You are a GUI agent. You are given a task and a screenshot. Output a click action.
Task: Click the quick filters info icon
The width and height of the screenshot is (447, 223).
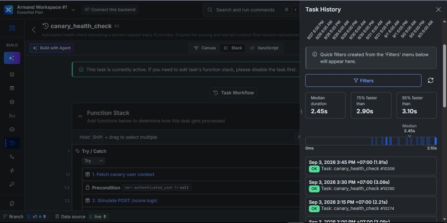tap(314, 54)
